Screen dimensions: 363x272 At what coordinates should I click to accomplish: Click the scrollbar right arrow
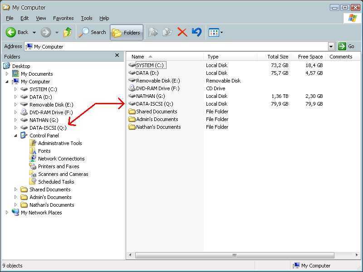pyautogui.click(x=357, y=255)
